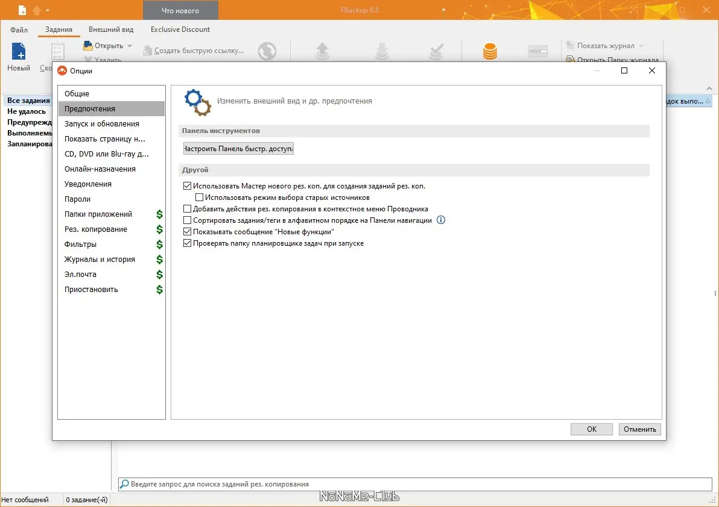Select Все задания in the navigation panel
The height and width of the screenshot is (507, 719).
click(x=28, y=100)
